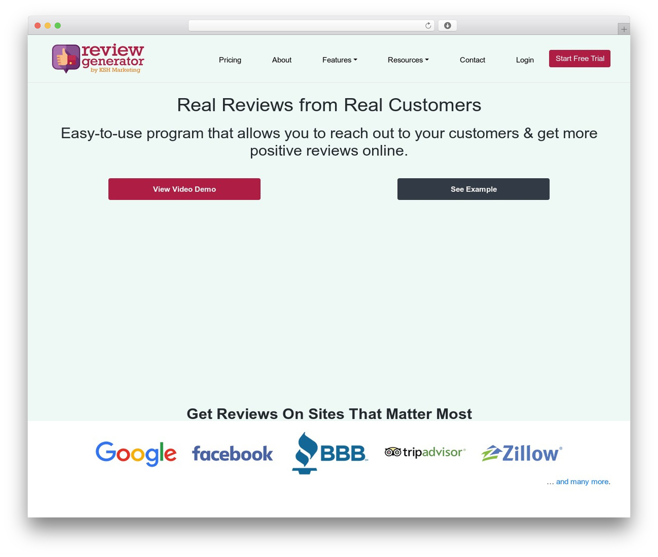The height and width of the screenshot is (557, 658).
Task: Select the See Example button
Action: click(x=473, y=189)
